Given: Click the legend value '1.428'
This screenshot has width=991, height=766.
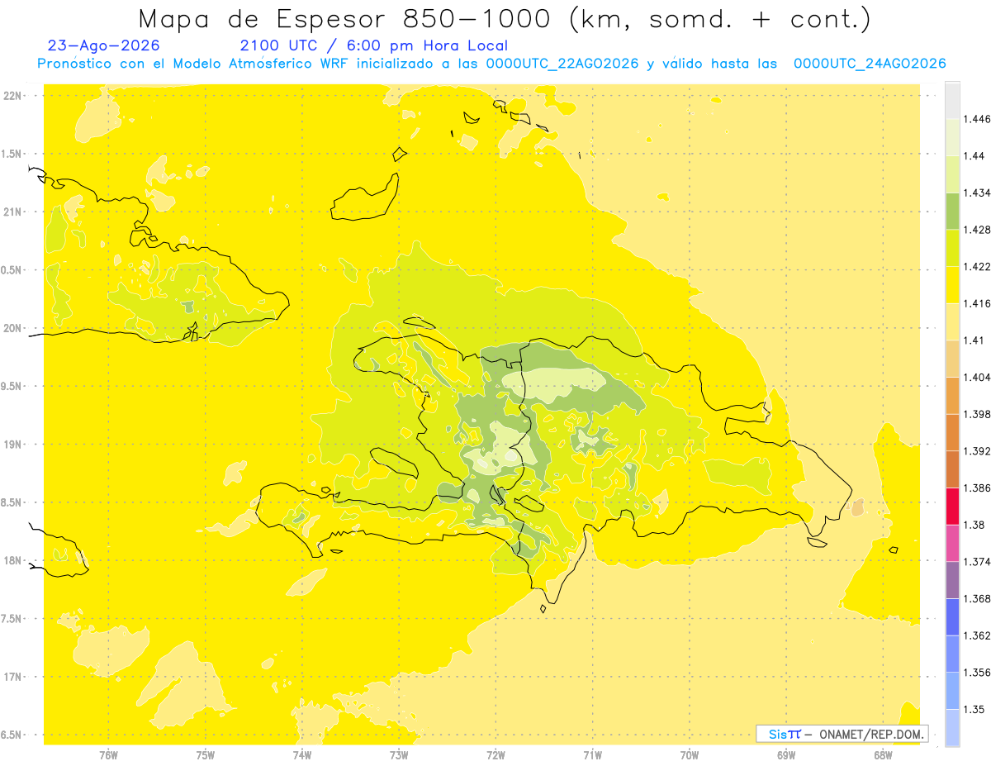Looking at the screenshot, I should point(979,230).
